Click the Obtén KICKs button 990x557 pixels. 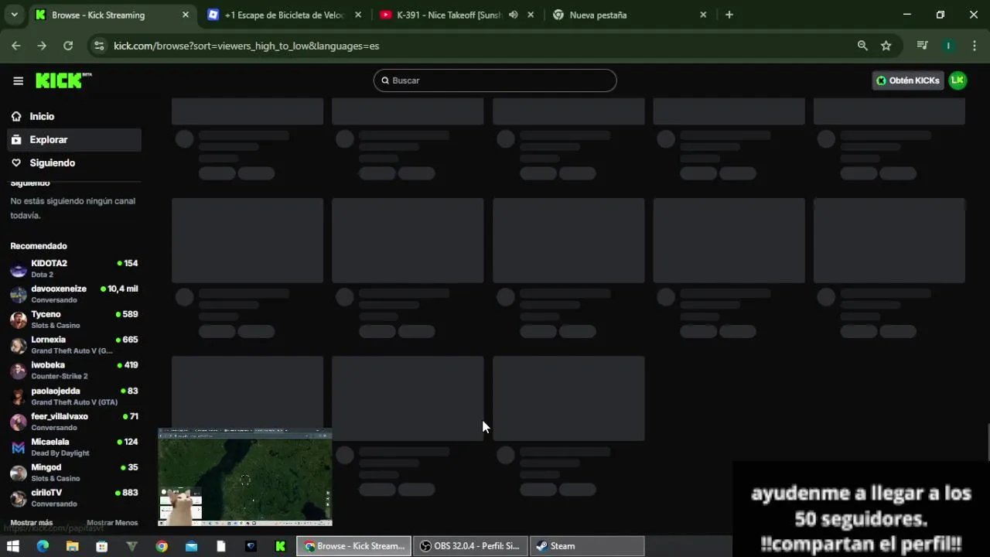coord(908,80)
